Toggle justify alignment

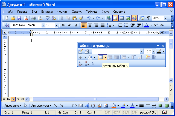[103, 25]
